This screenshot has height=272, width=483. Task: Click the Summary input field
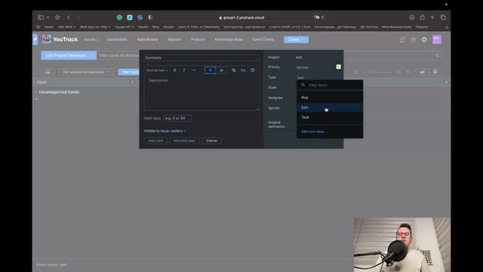[x=202, y=57]
